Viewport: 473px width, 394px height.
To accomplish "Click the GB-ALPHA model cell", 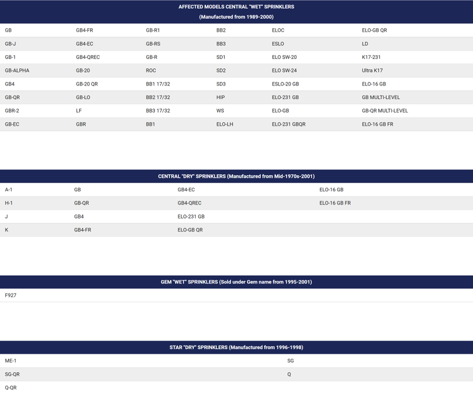I will [x=17, y=71].
